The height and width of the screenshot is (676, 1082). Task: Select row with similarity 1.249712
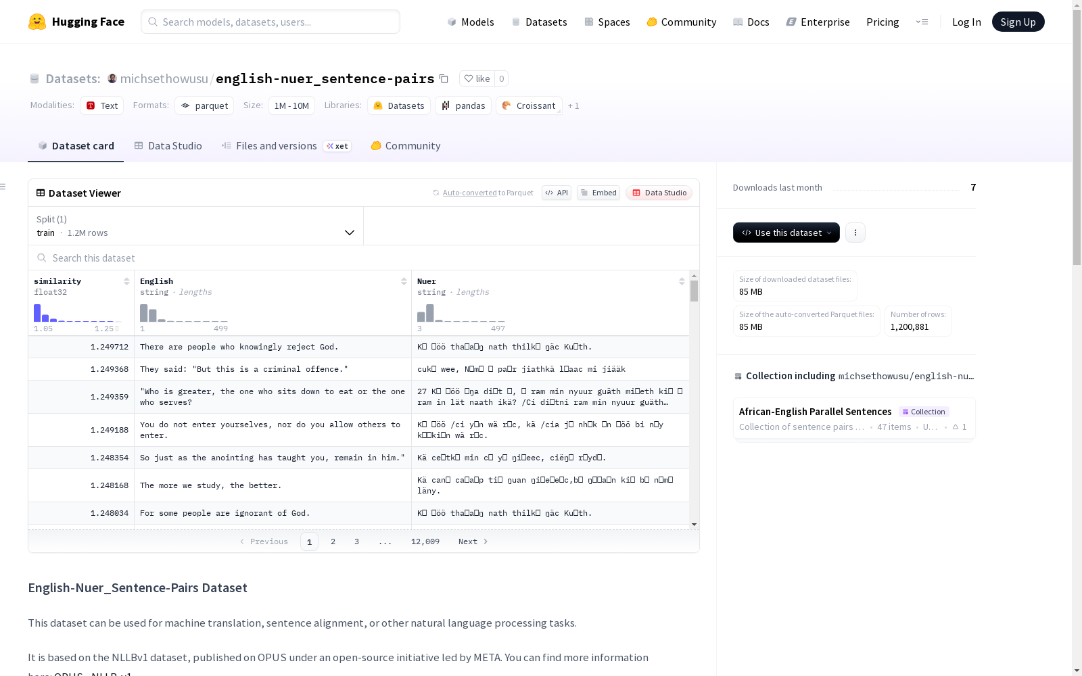(x=358, y=347)
